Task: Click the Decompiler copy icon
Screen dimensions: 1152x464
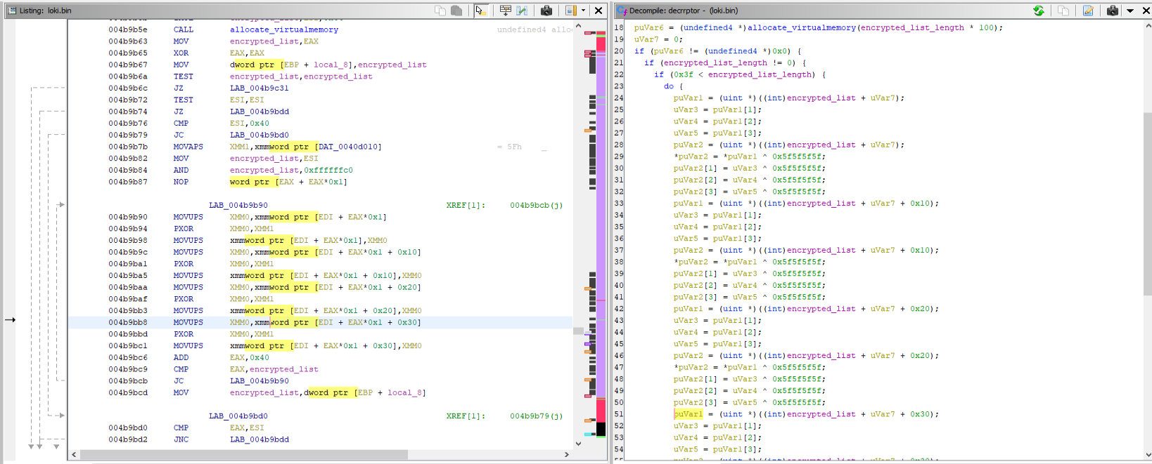Action: click(1063, 11)
